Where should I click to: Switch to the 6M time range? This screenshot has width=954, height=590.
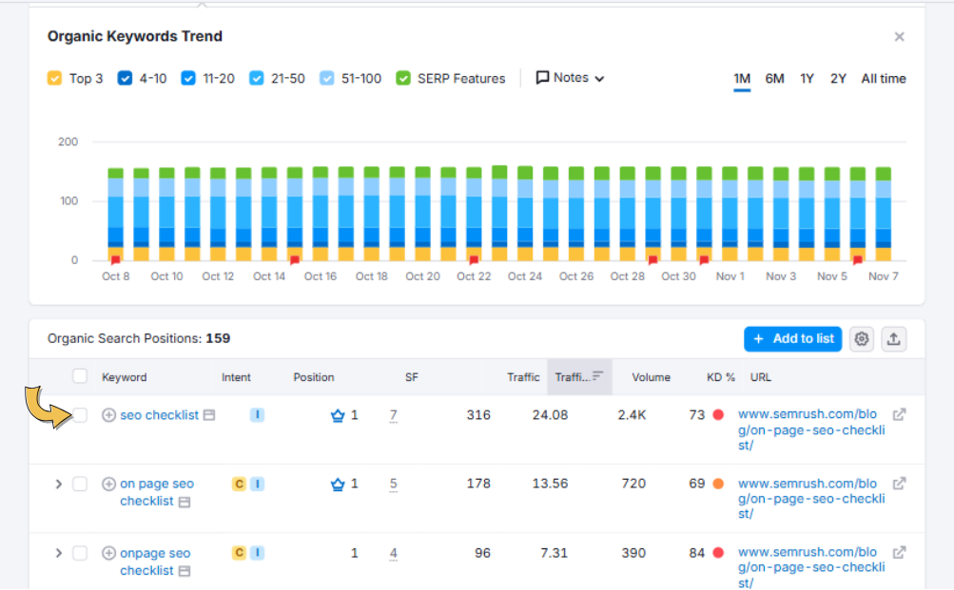[x=774, y=79]
